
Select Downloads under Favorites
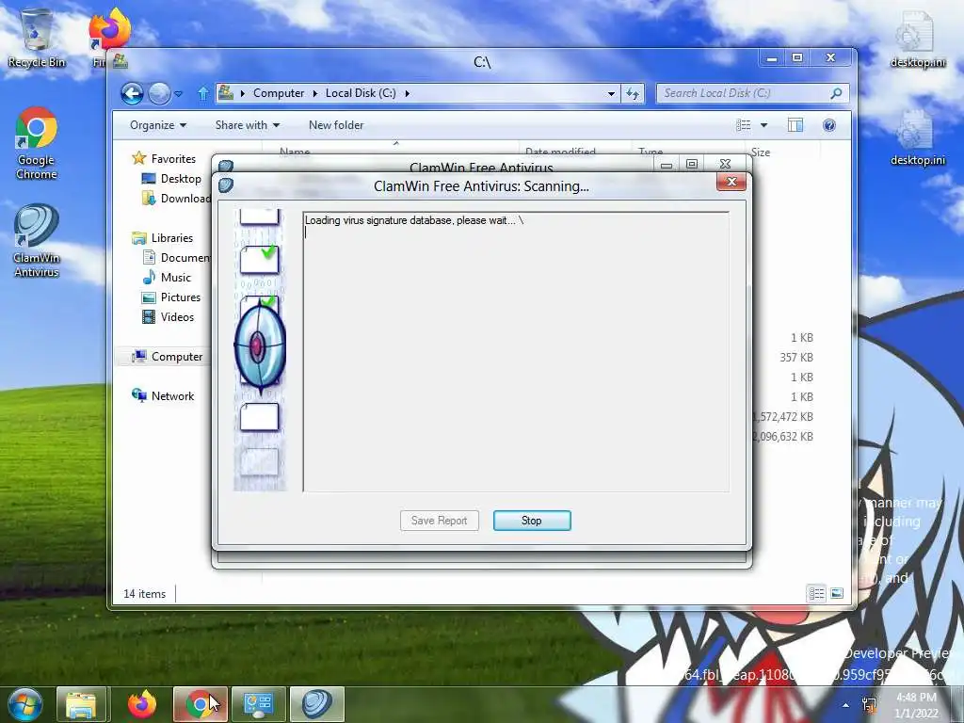pos(176,199)
